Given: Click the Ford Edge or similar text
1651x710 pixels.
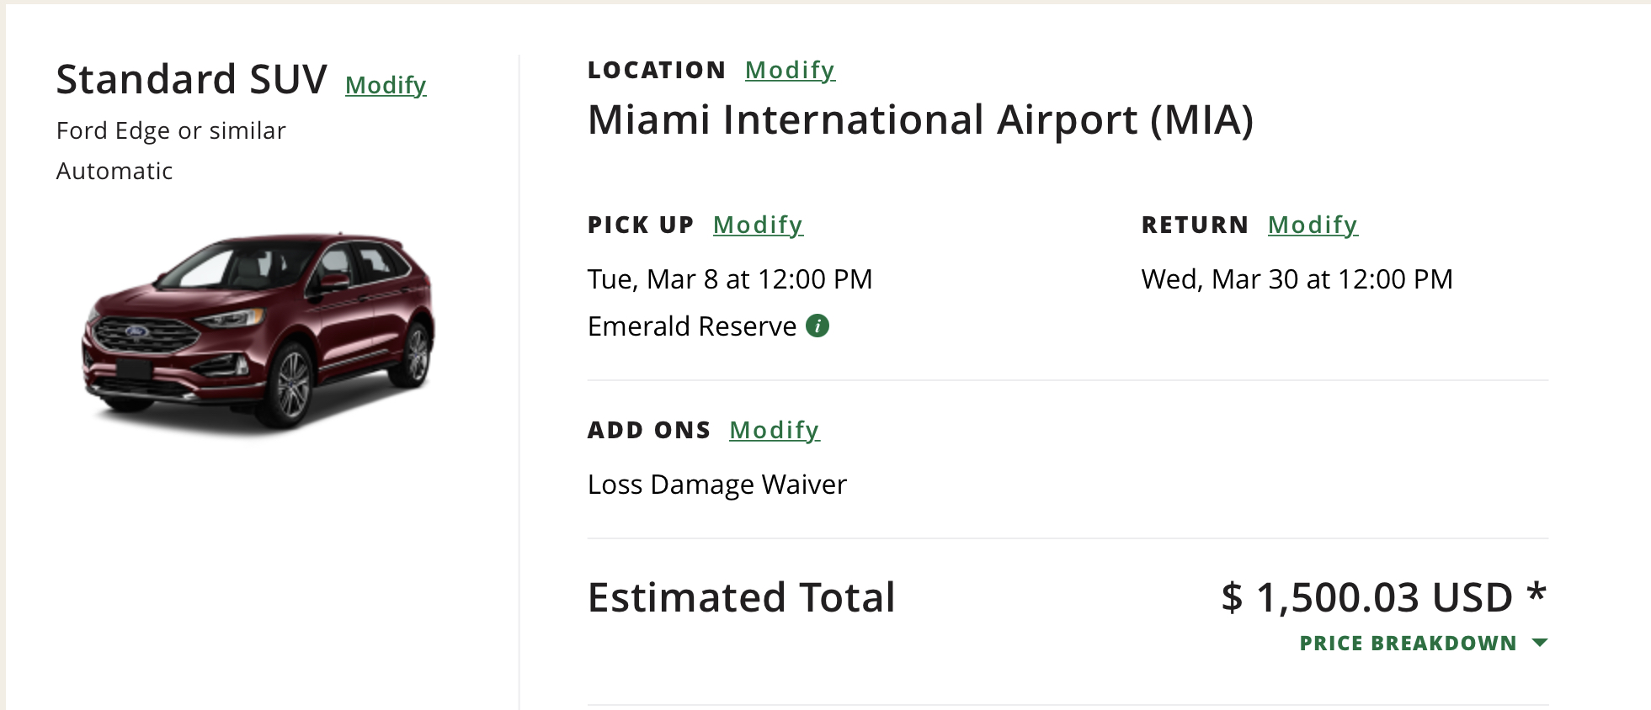Looking at the screenshot, I should point(171,131).
